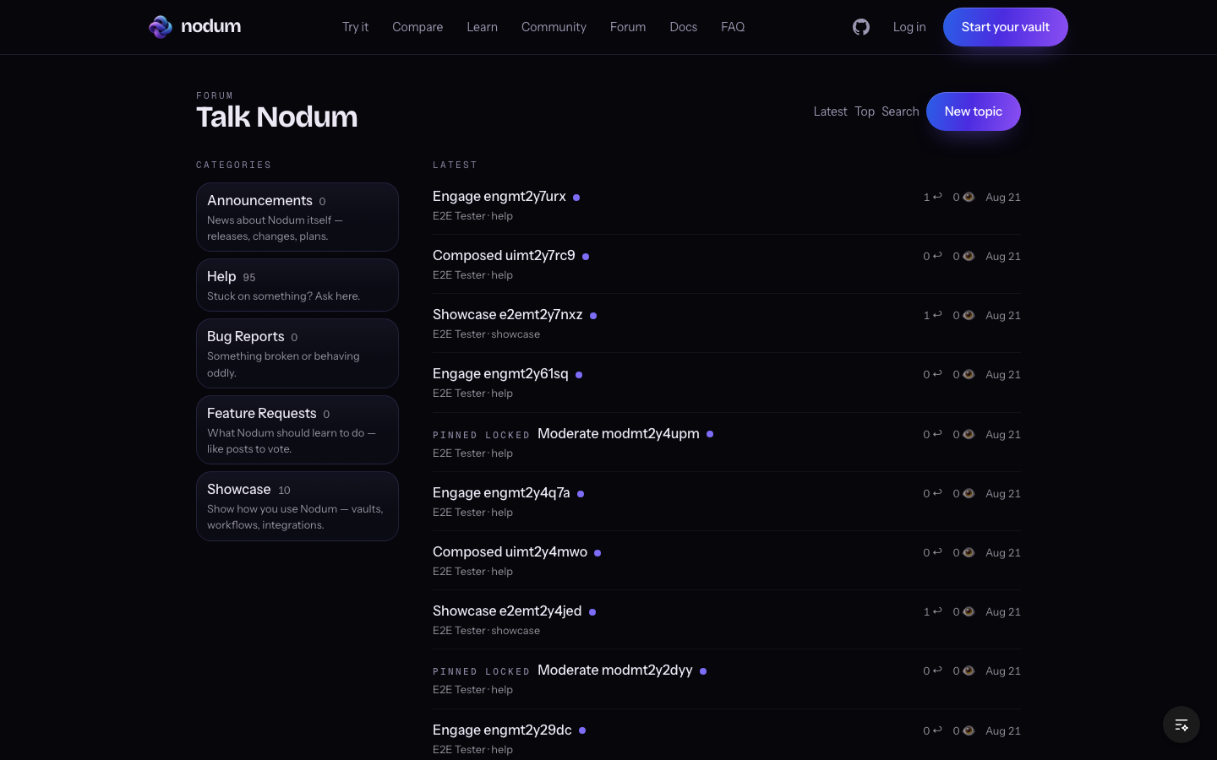This screenshot has height=760, width=1217.
Task: Click the views eye icon for Engage engmt2y4q7a
Action: [x=969, y=493]
